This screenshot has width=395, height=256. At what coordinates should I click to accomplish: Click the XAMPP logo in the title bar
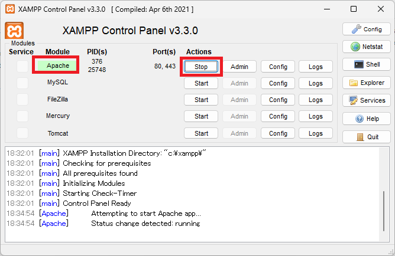click(x=10, y=9)
